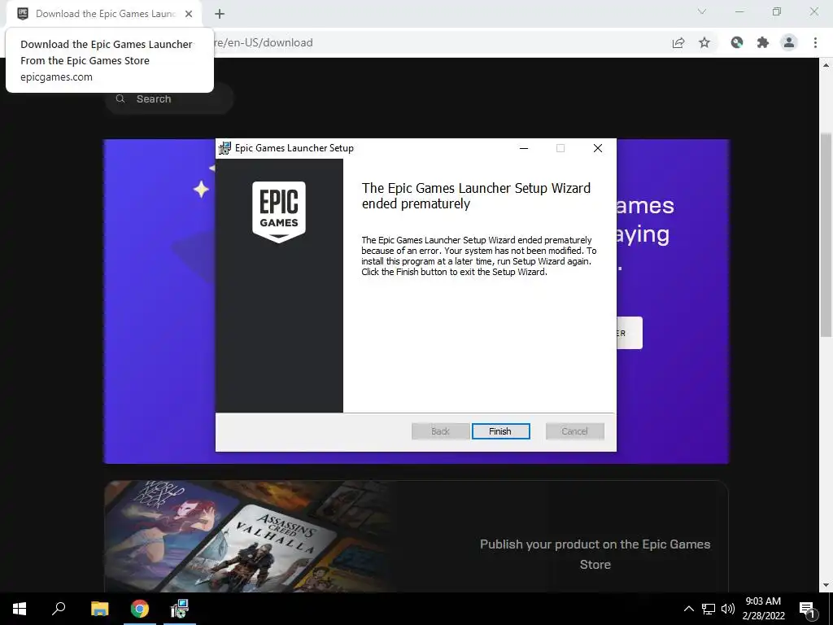Share this page via share icon
The width and height of the screenshot is (833, 625).
[678, 42]
